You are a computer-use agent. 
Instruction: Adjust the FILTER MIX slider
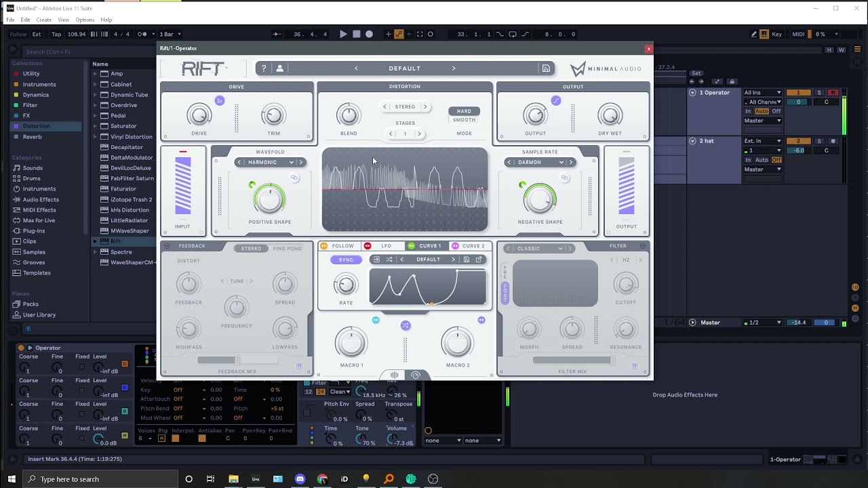click(572, 360)
